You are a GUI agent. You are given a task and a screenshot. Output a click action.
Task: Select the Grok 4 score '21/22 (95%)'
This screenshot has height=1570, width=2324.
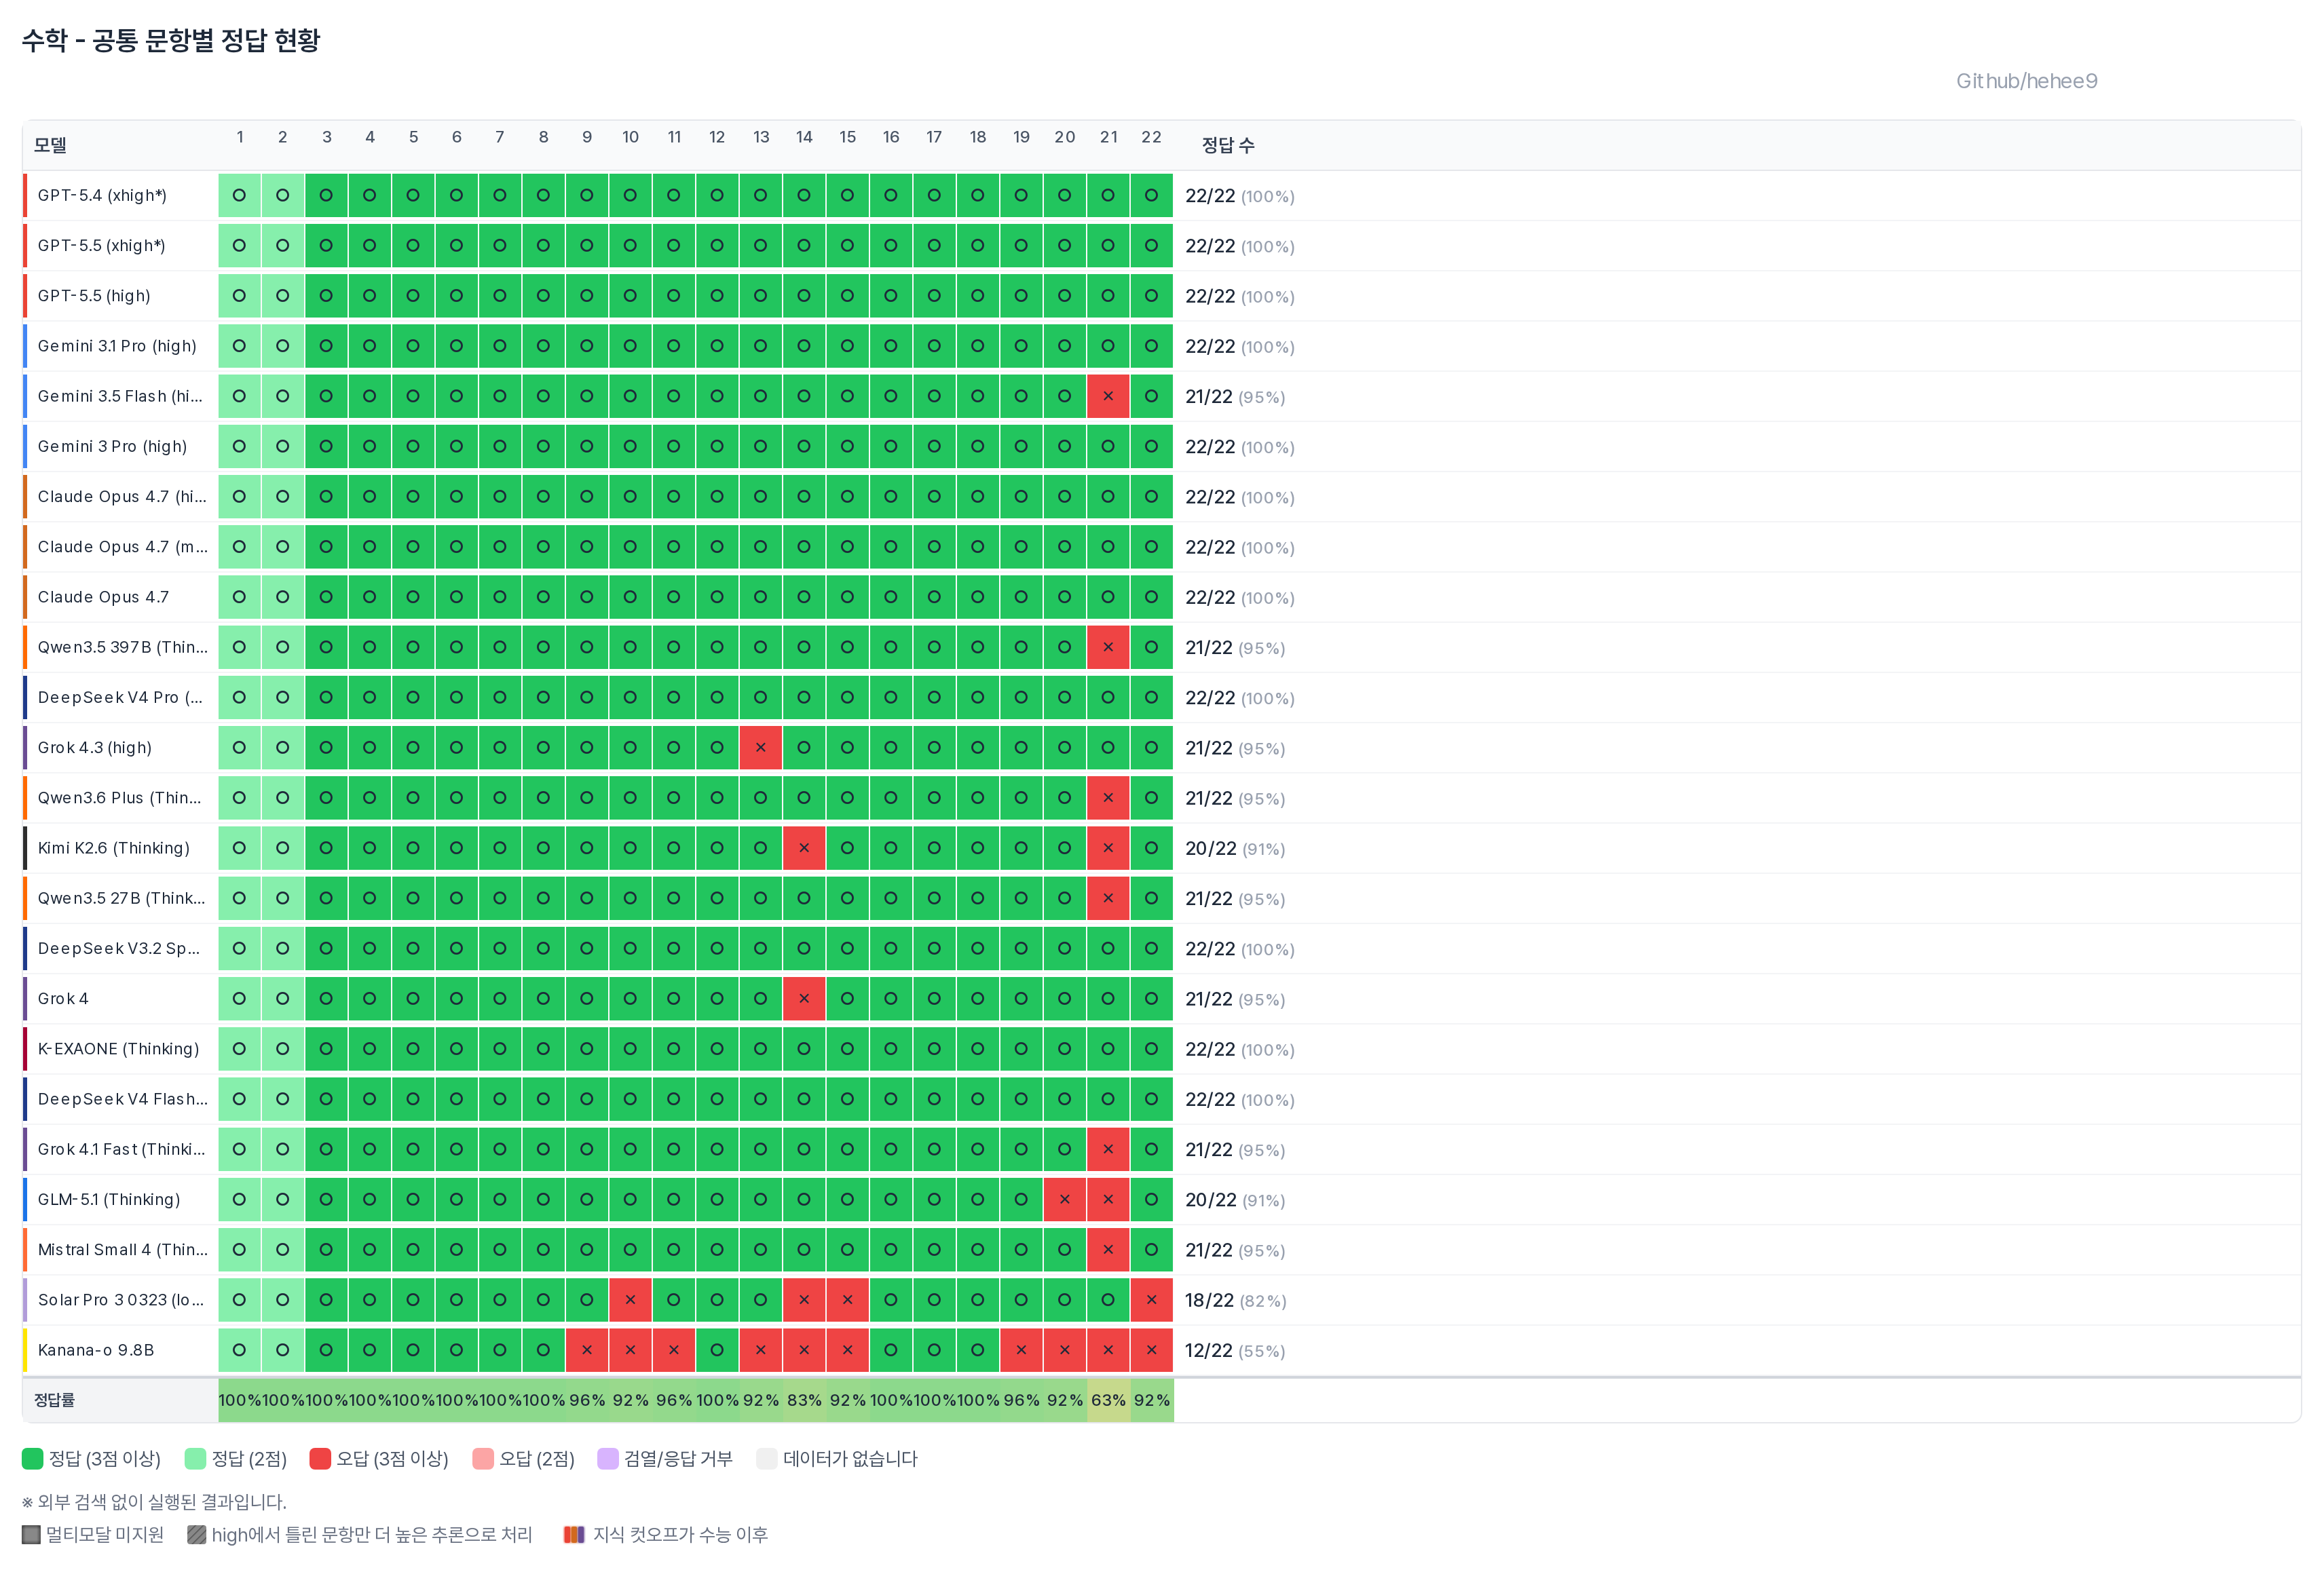click(1235, 999)
